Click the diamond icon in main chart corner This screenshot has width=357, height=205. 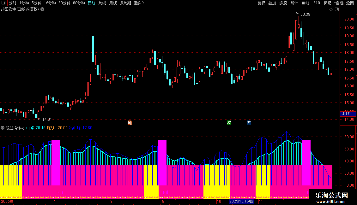coord(331,9)
